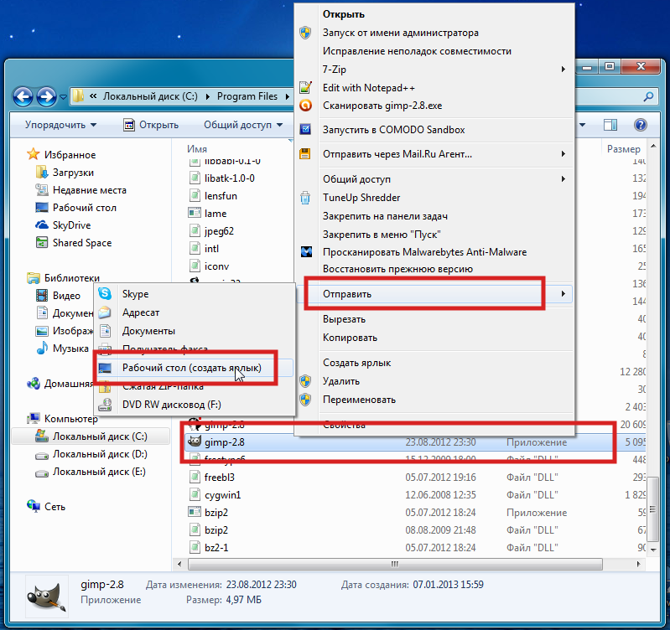
Task: Choose Создать ярлык in context menu
Action: (435, 363)
